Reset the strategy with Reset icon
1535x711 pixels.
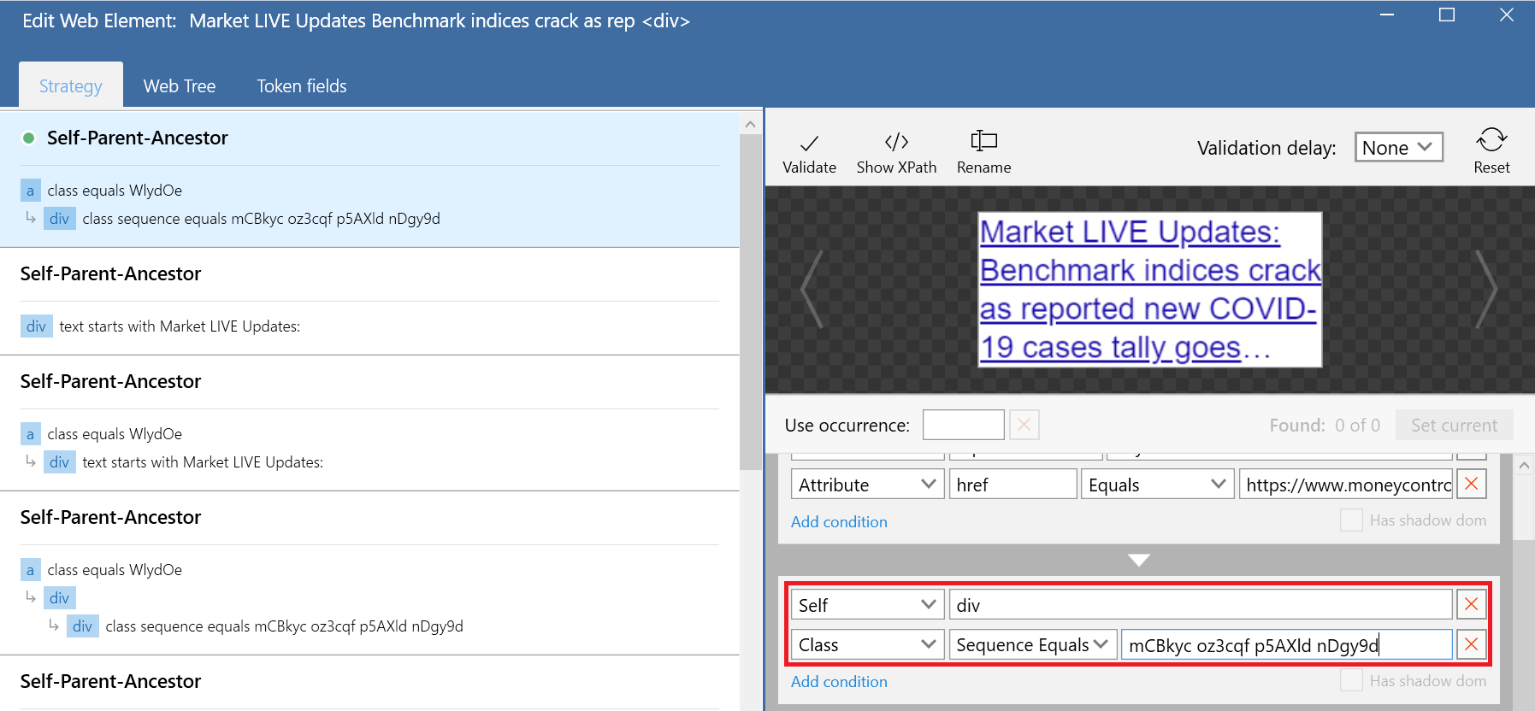(x=1491, y=140)
